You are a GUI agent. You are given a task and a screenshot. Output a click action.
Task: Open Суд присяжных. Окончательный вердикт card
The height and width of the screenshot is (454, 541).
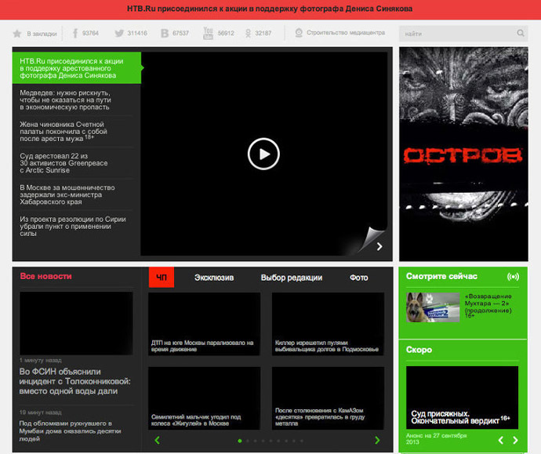coord(462,398)
